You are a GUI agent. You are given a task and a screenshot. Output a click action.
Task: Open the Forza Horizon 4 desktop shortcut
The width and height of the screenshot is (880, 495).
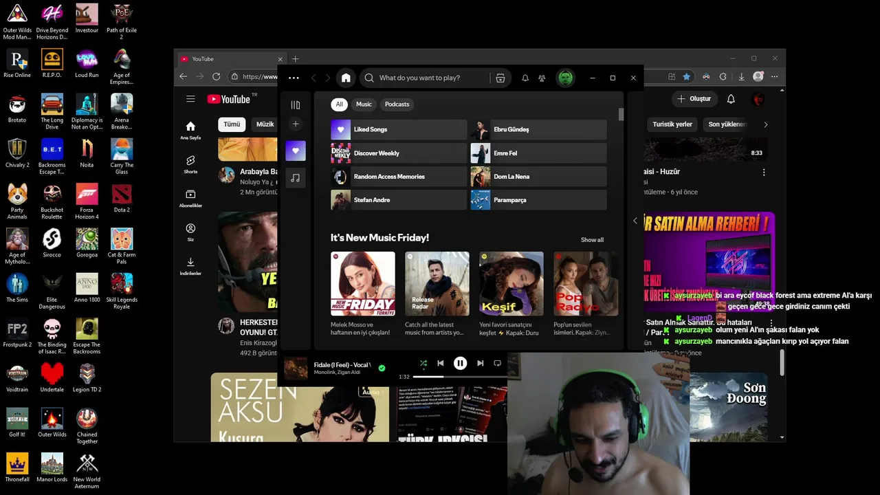[x=87, y=201]
